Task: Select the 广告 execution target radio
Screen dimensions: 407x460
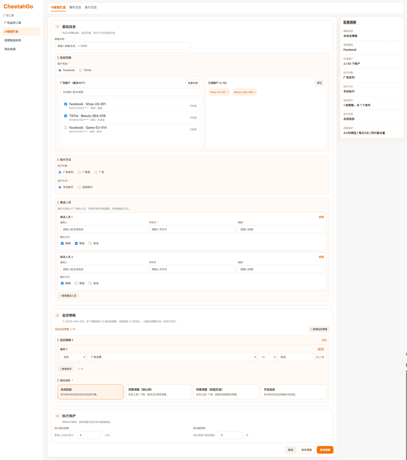Action: pyautogui.click(x=96, y=172)
